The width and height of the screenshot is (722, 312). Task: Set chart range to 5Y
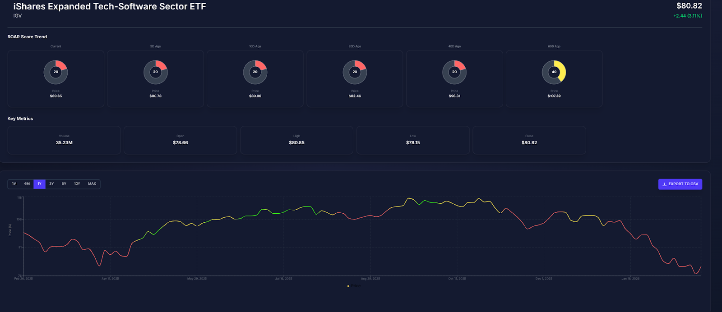(64, 184)
